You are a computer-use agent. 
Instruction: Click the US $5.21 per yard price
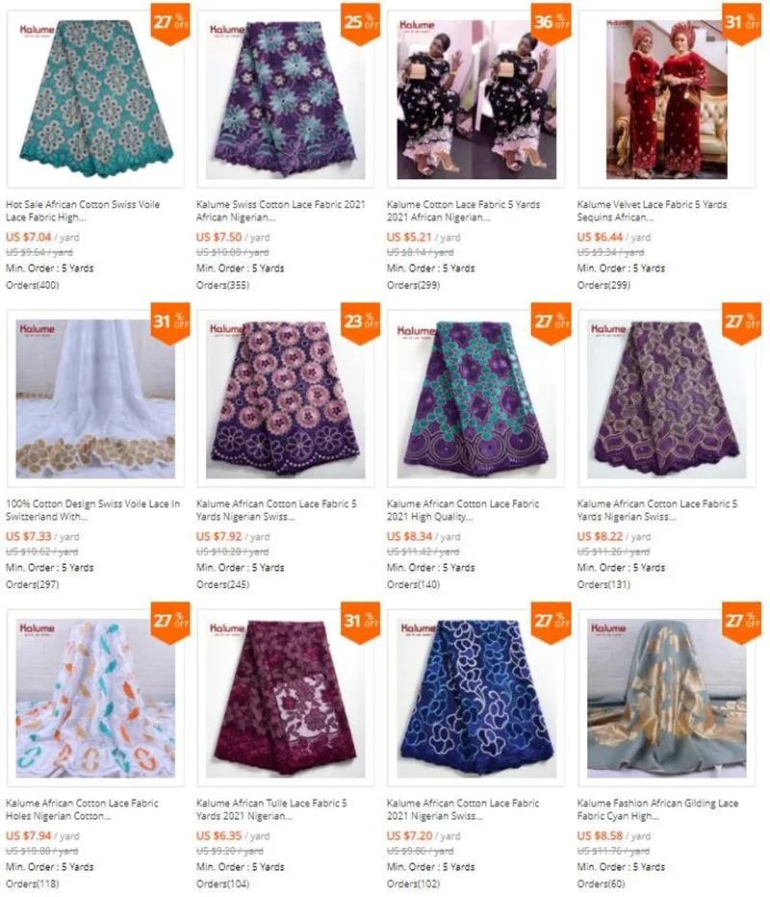[x=423, y=237]
